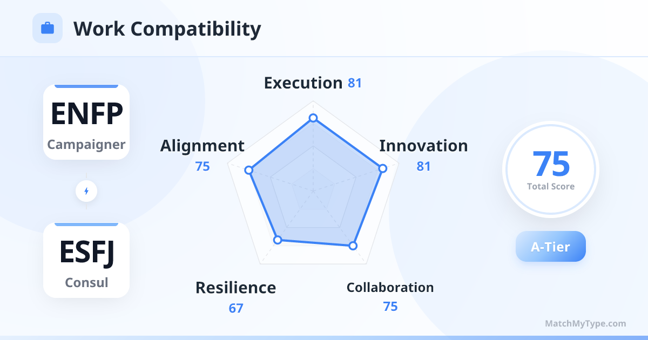648x340 pixels.
Task: Click the Execution data point on radar
Action: click(x=313, y=118)
